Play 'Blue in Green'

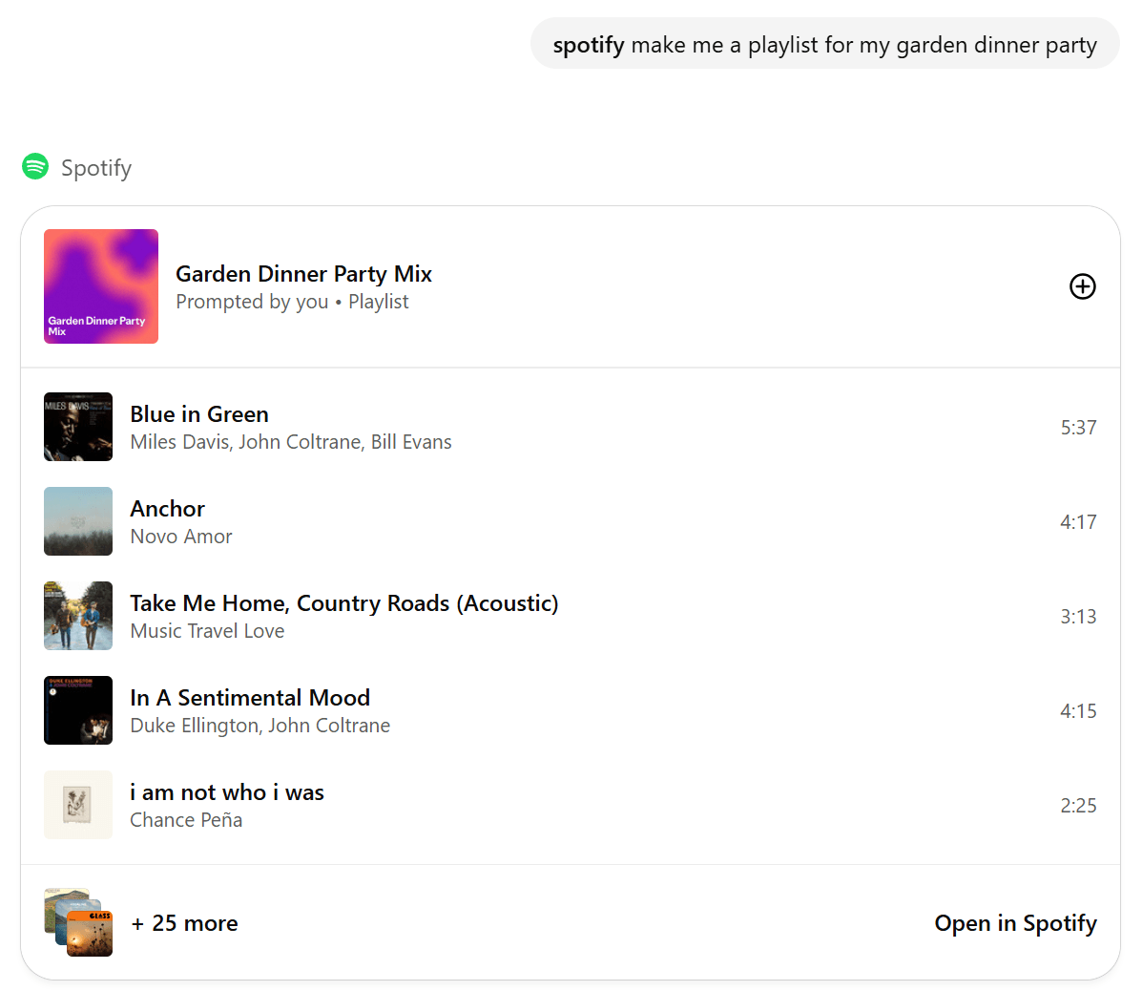pos(199,414)
